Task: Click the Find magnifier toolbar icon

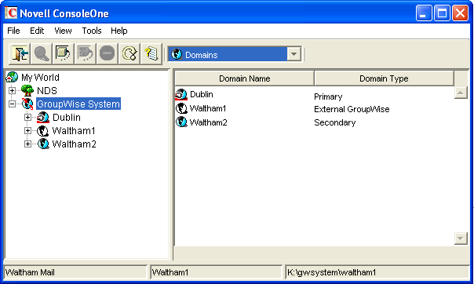Action: tap(42, 54)
